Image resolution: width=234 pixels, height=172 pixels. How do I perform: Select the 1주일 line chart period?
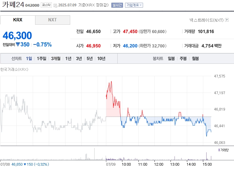tap(41, 58)
